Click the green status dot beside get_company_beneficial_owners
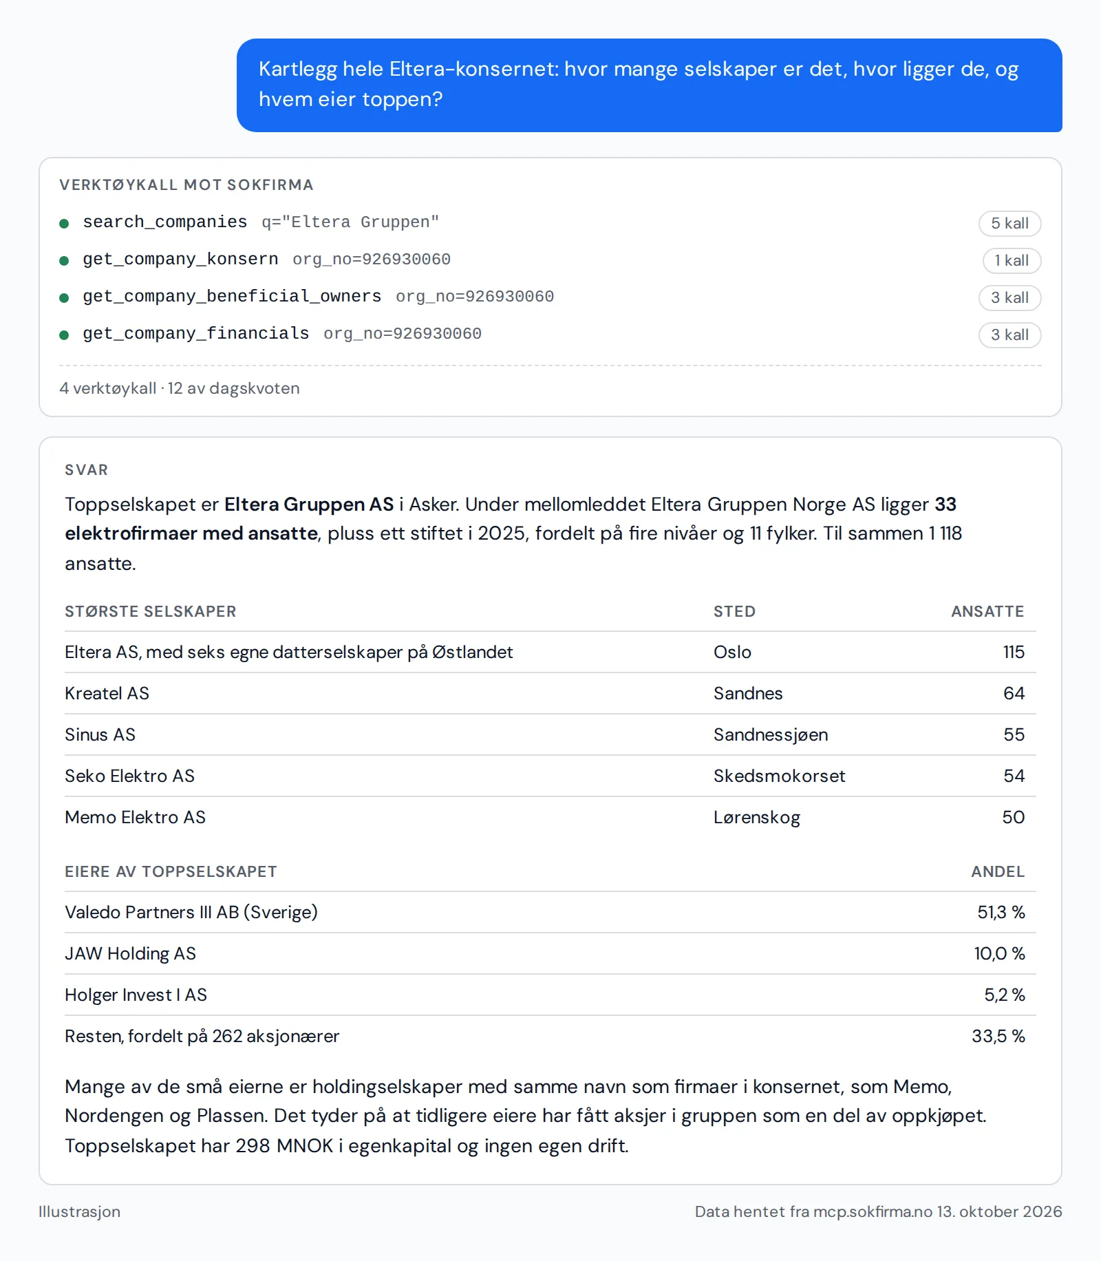1101x1261 pixels. pos(64,298)
